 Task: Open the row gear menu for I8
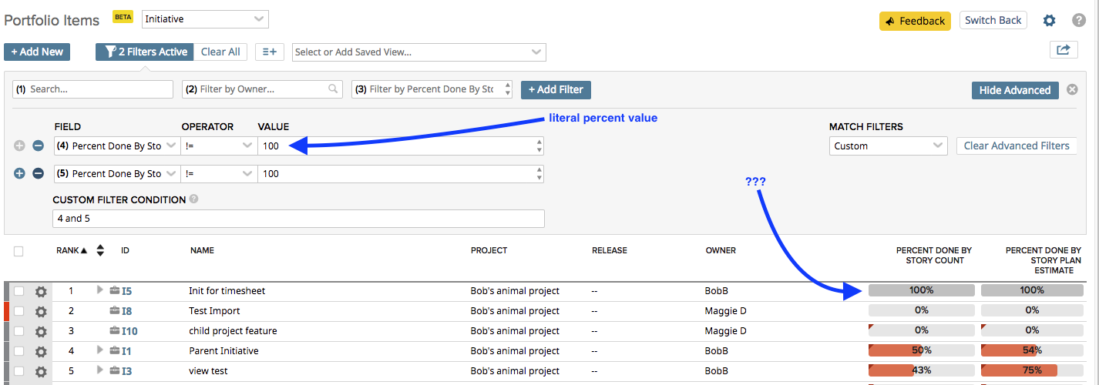(41, 311)
